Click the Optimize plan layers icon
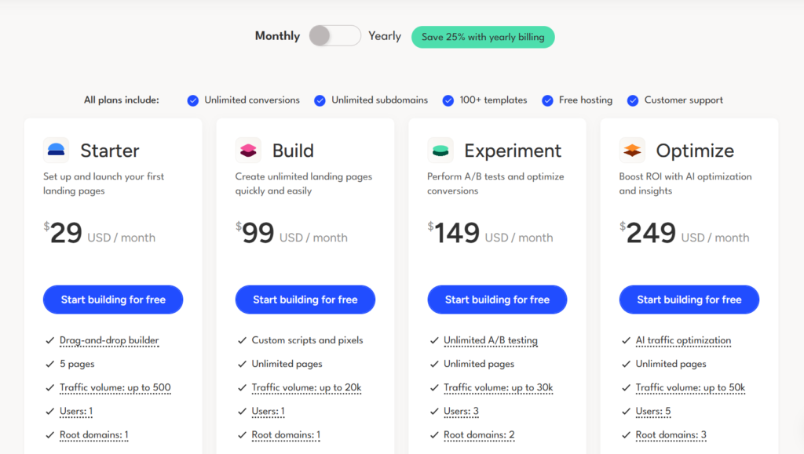Viewport: 804px width, 454px height. pos(632,149)
